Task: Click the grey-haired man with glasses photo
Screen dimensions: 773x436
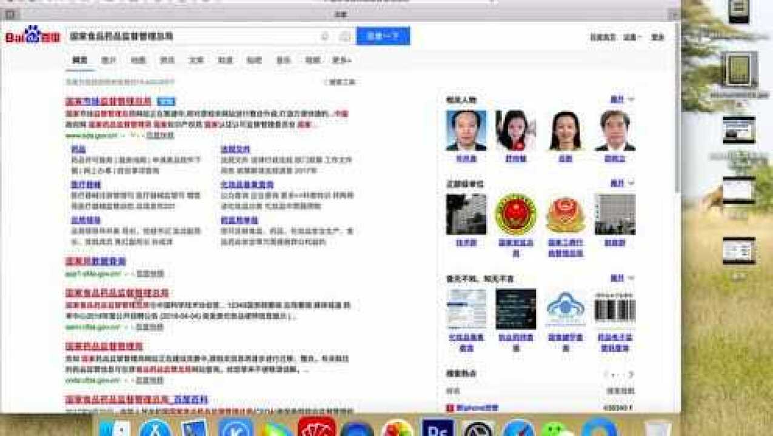Action: point(615,130)
